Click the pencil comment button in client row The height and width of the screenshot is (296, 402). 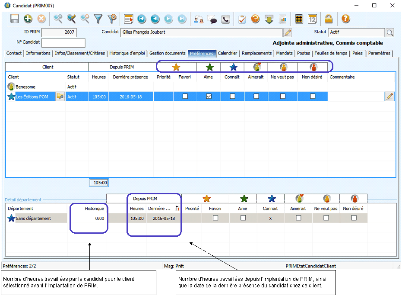click(390, 97)
